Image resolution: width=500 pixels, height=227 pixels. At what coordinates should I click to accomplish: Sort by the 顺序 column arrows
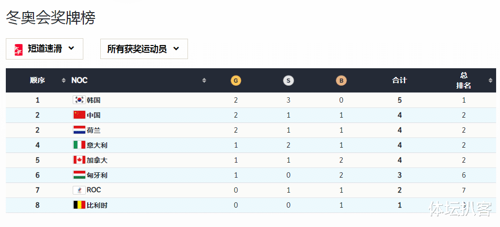[63, 80]
